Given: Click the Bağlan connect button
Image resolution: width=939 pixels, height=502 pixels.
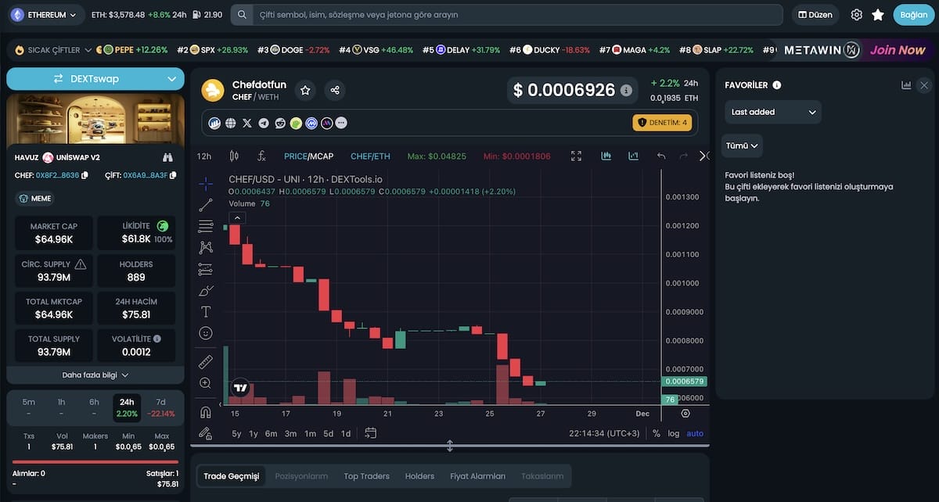Looking at the screenshot, I should [x=913, y=15].
